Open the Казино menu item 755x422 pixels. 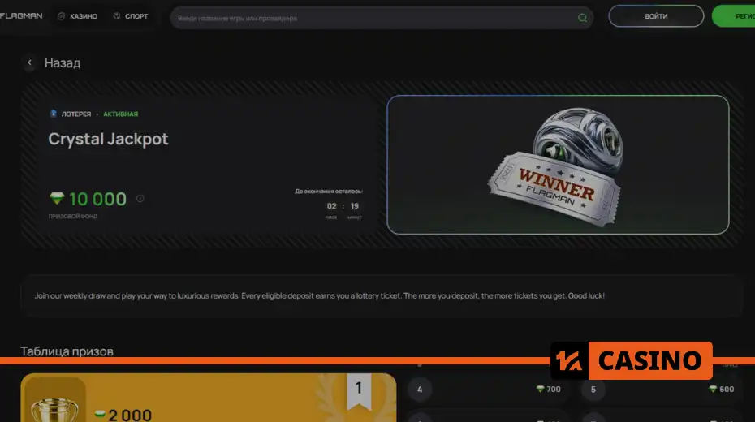click(84, 16)
